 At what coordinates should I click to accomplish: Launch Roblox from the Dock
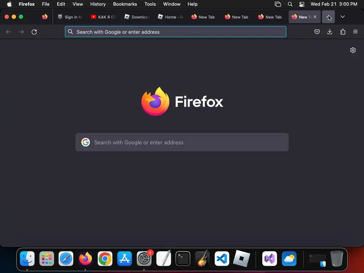(241, 259)
